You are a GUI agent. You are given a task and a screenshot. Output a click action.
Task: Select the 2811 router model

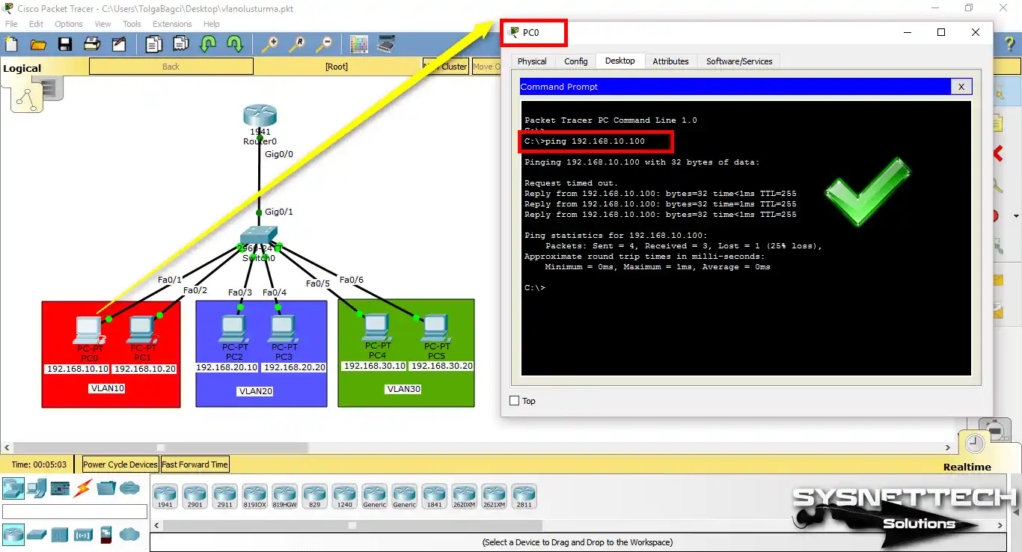(x=524, y=496)
